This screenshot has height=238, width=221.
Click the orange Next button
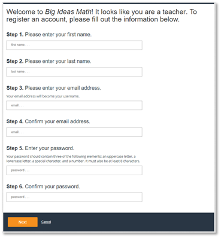pyautogui.click(x=23, y=222)
